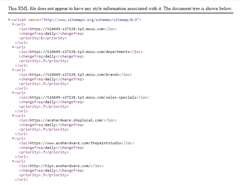Click the priority .7 line under /departments
240x185 pixels.
coord(44,61)
